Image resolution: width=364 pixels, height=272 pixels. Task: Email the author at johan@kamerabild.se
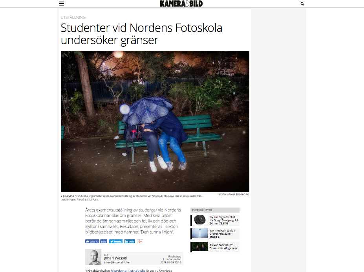(x=117, y=263)
